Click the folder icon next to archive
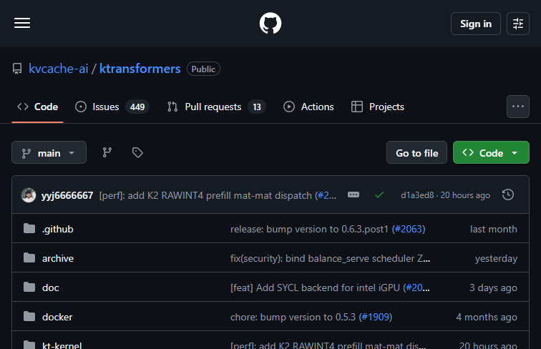 [x=29, y=257]
